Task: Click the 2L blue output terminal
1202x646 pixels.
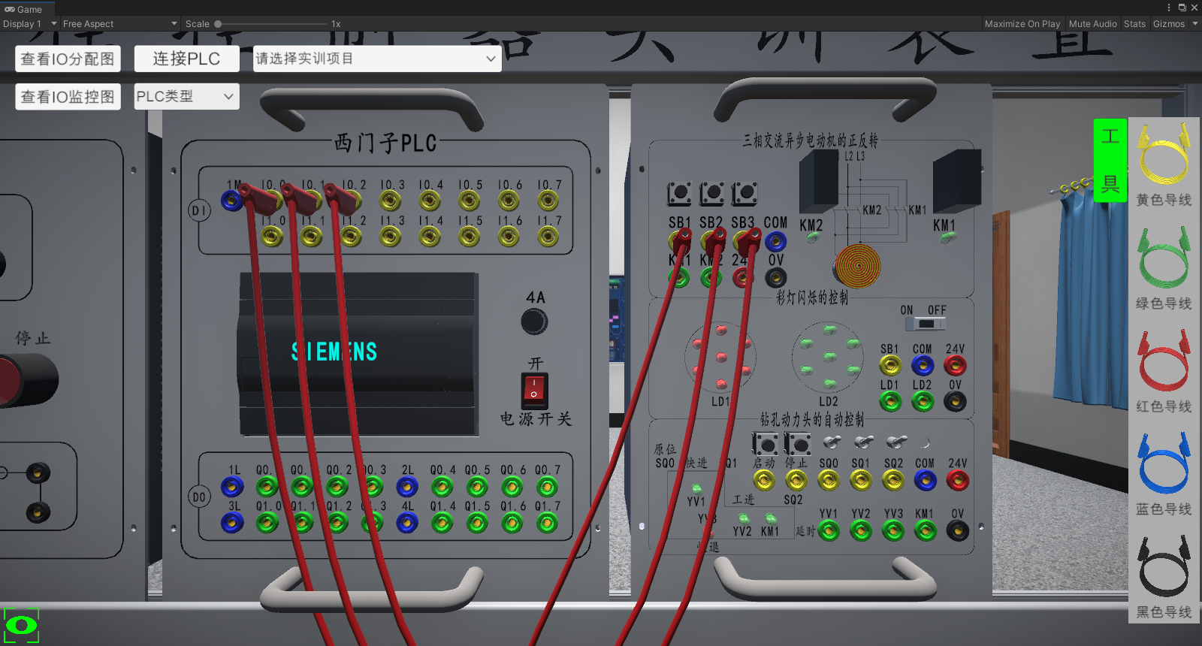Action: [x=407, y=487]
